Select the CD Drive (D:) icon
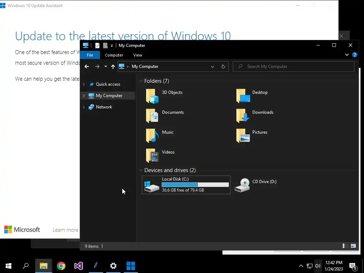The height and width of the screenshot is (273, 364). tap(242, 185)
